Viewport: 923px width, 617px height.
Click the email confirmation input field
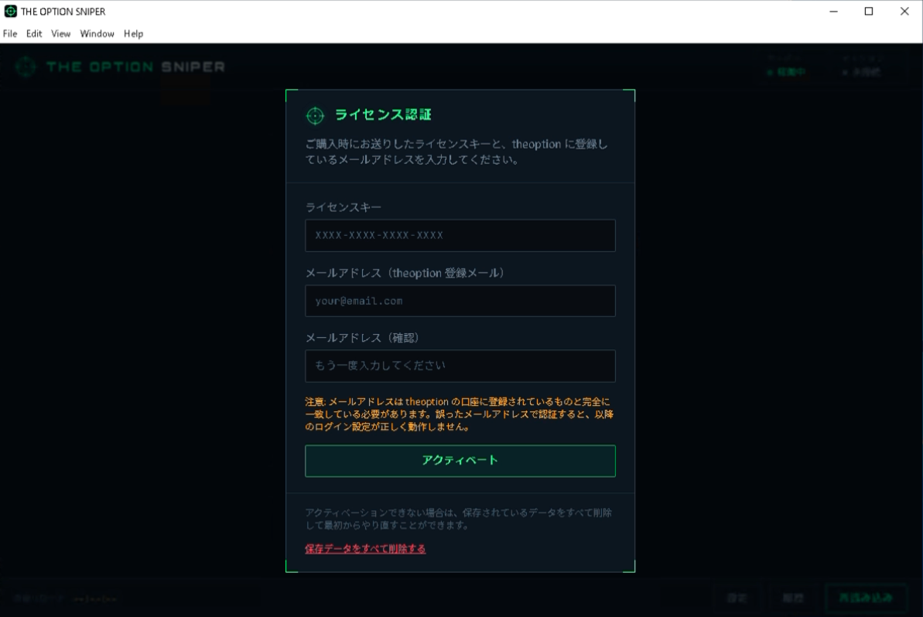tap(460, 366)
